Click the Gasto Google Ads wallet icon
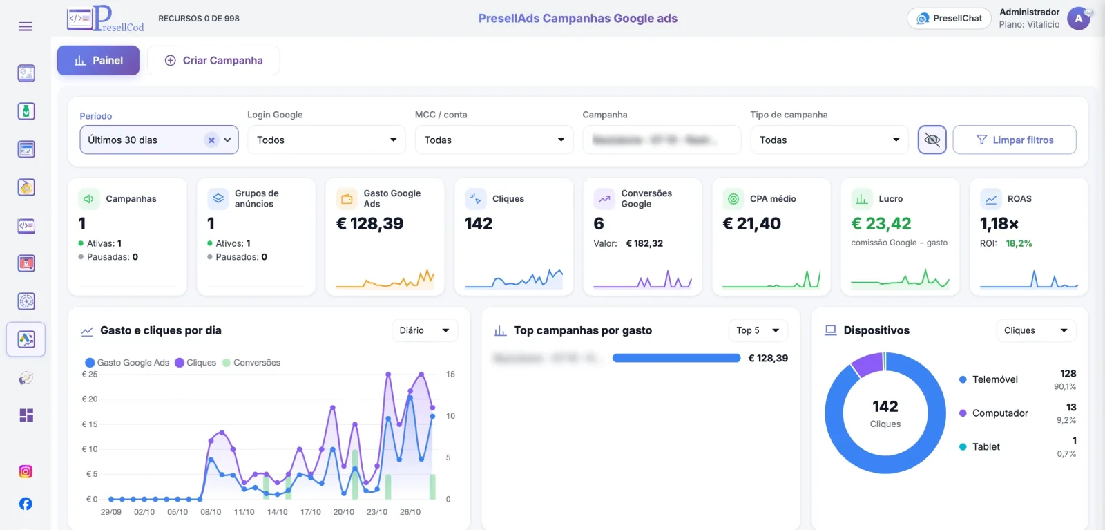The width and height of the screenshot is (1105, 530). (x=347, y=199)
